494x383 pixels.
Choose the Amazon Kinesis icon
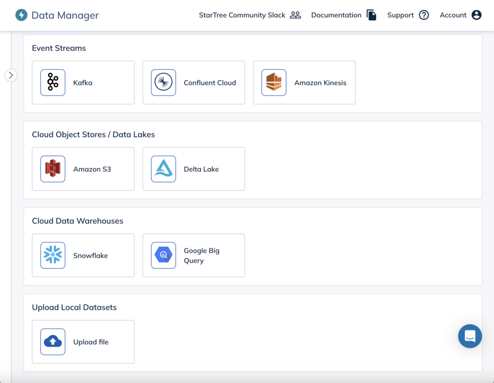click(274, 82)
